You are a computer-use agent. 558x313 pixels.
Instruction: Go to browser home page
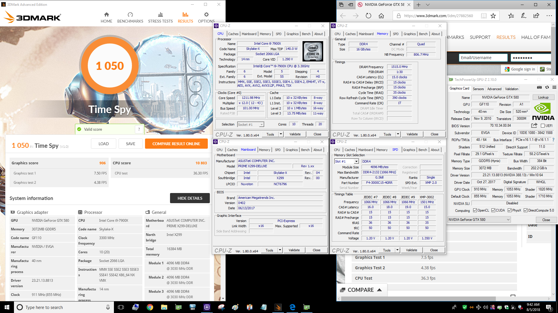coord(381,16)
